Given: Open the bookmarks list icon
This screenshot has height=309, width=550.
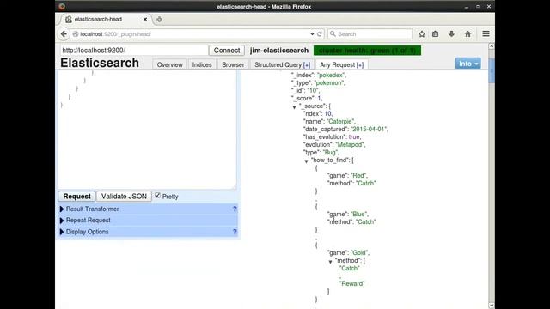Looking at the screenshot, I should click(436, 34).
